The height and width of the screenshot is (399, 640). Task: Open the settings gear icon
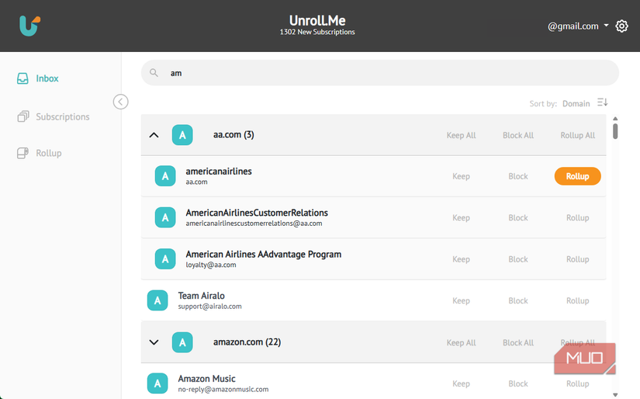click(621, 26)
